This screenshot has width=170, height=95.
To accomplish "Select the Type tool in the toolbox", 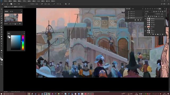I will click(x=2, y=44).
